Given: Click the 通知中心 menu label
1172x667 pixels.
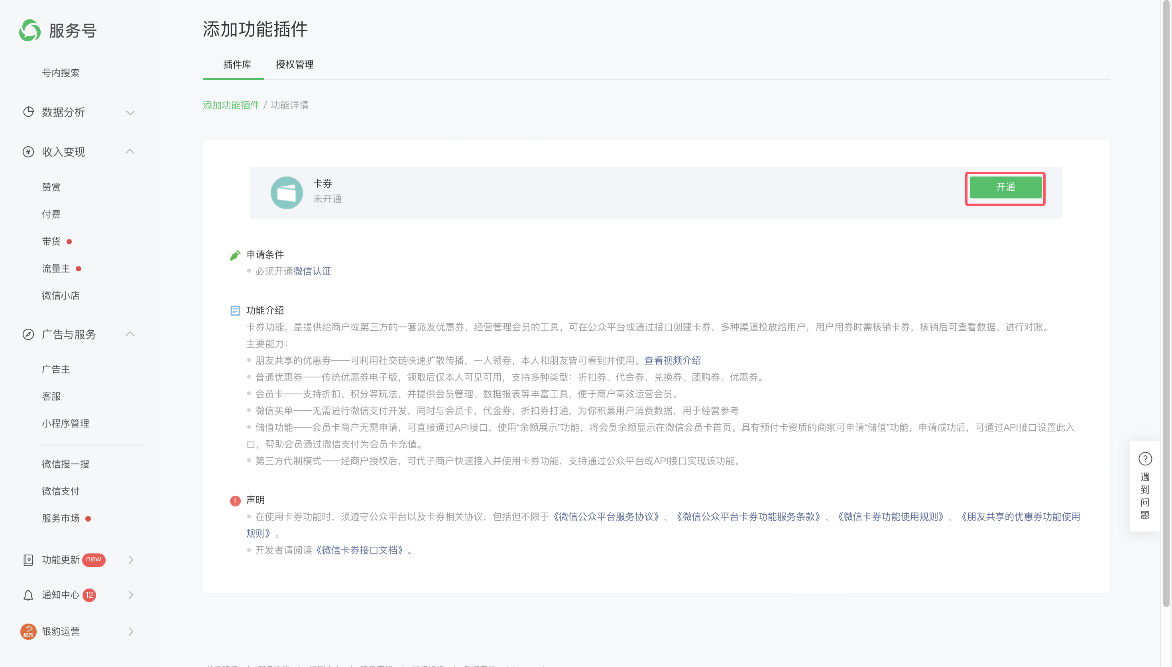Looking at the screenshot, I should (61, 595).
